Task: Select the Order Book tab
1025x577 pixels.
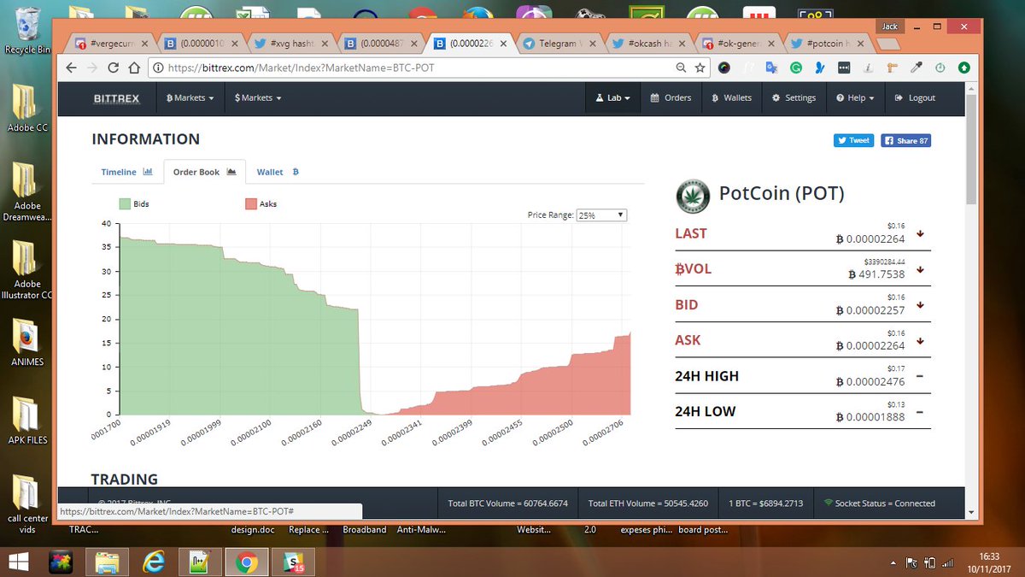Action: (x=204, y=172)
